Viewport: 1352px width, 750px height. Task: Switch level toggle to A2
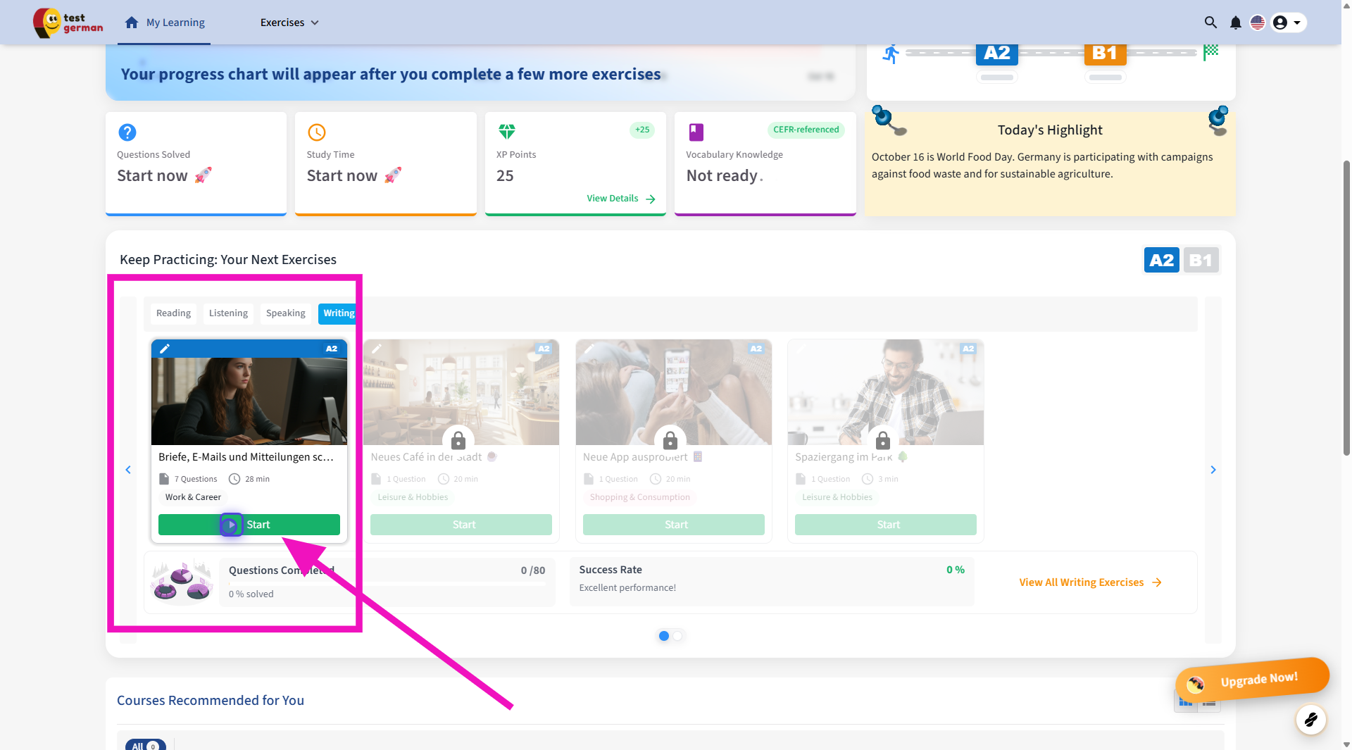1161,261
